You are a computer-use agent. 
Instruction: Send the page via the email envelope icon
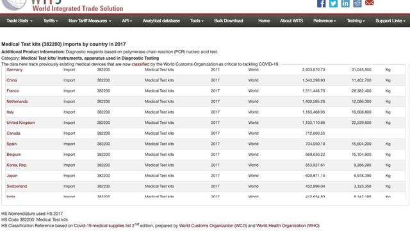pyautogui.click(x=369, y=3)
